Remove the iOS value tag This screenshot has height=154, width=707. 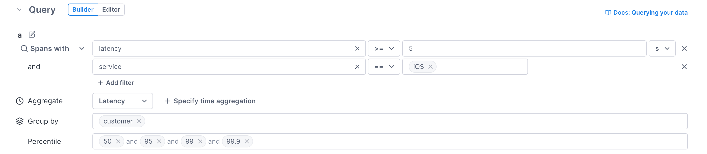(x=430, y=67)
